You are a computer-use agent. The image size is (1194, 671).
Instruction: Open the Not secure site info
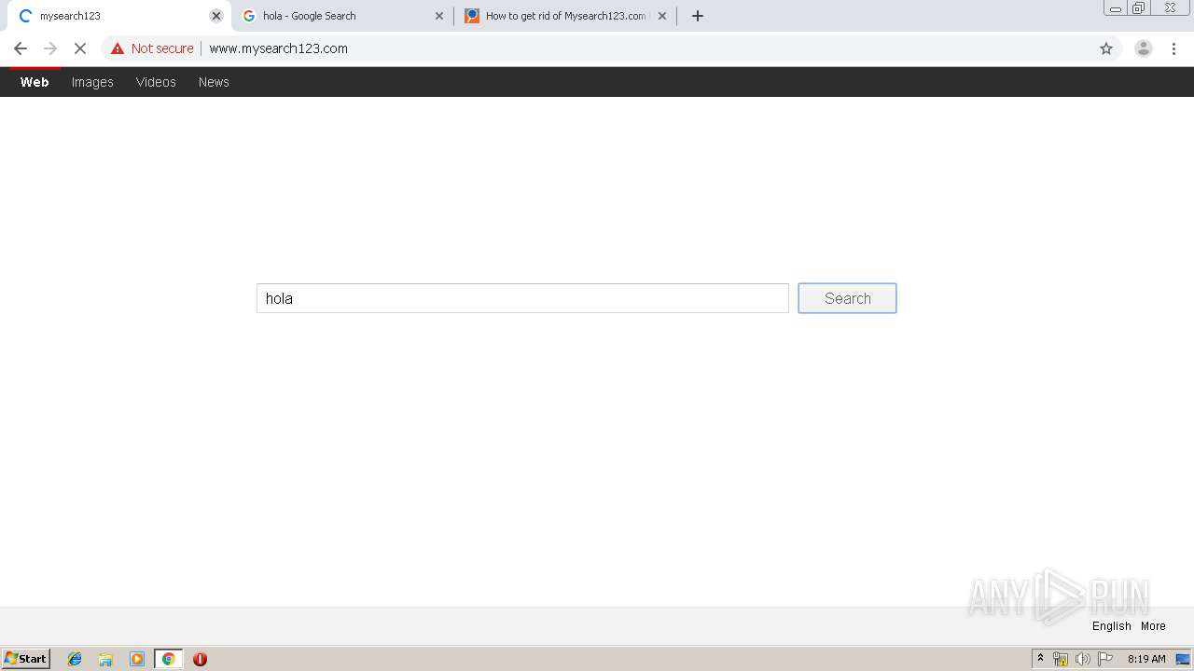(152, 48)
